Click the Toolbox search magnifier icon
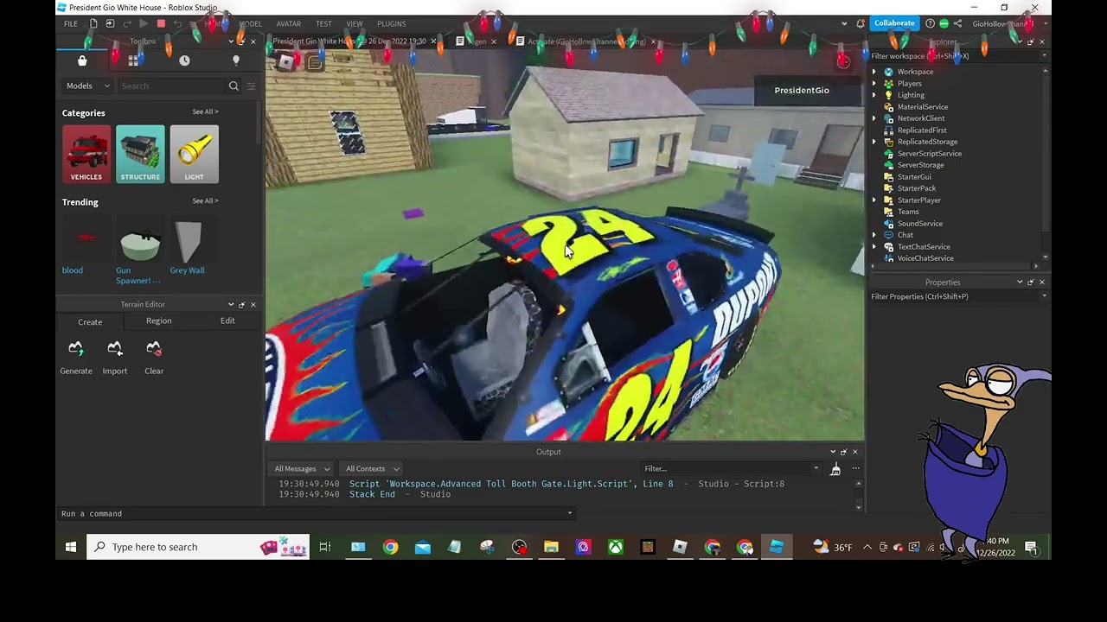This screenshot has width=1107, height=622. click(x=234, y=86)
